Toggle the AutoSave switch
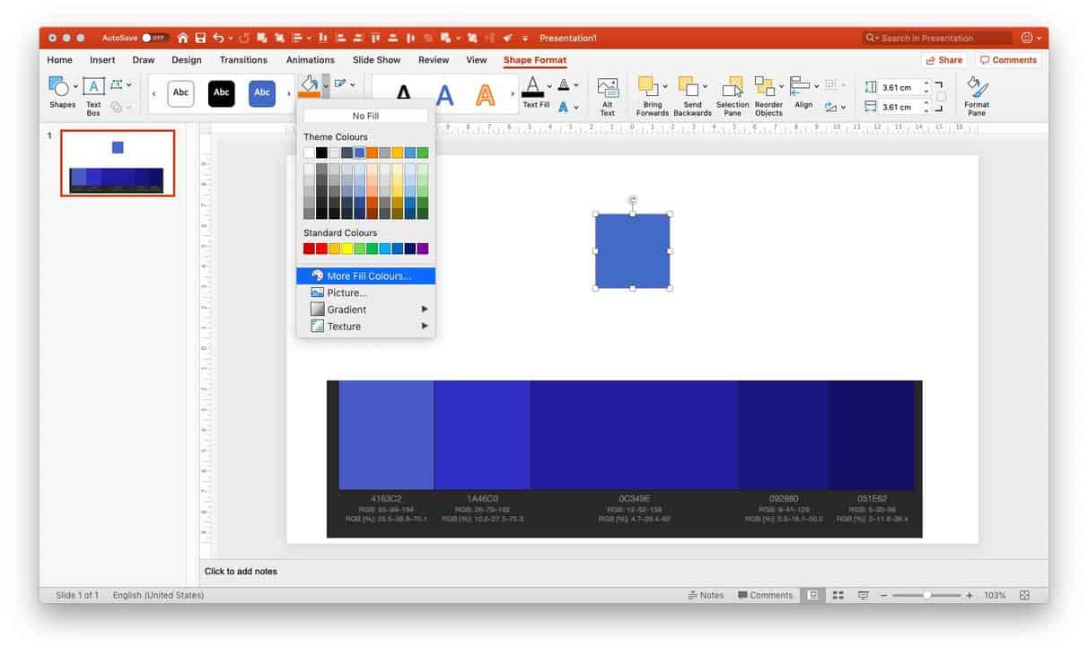Screen dimensions: 1088x655 click(x=154, y=38)
